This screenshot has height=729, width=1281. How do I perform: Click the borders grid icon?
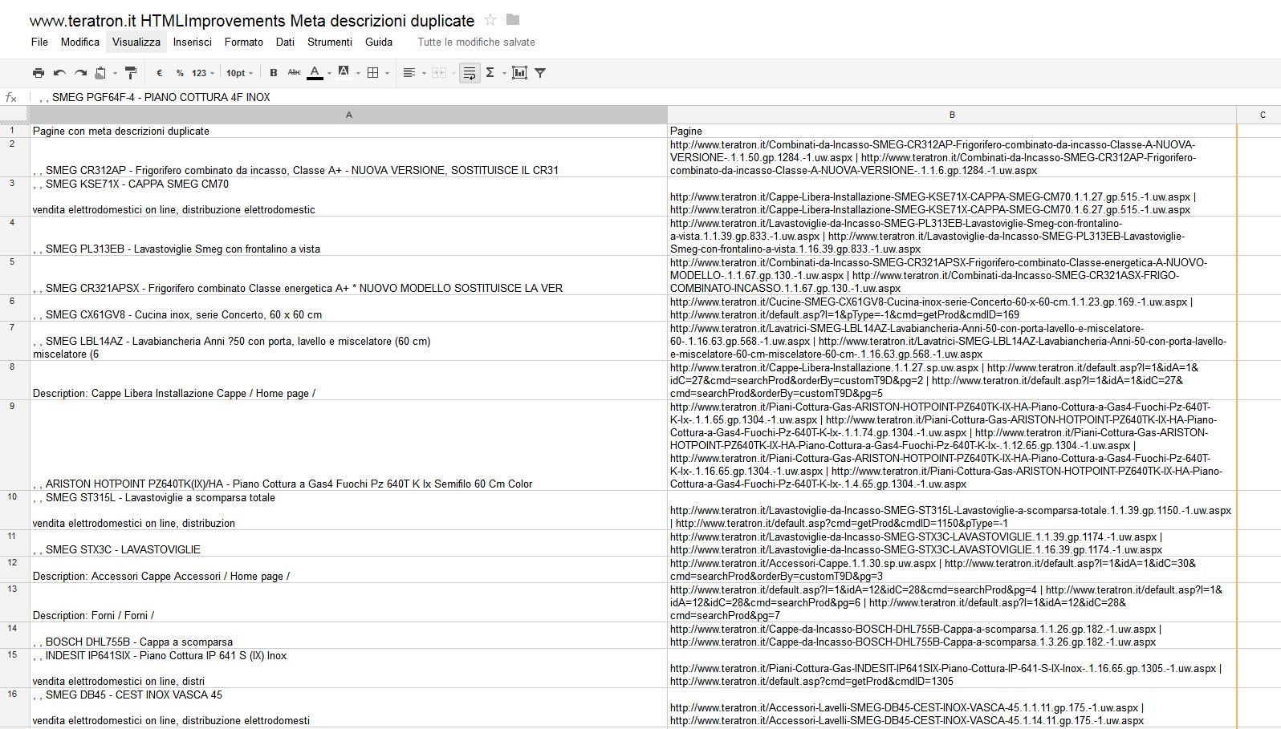373,73
